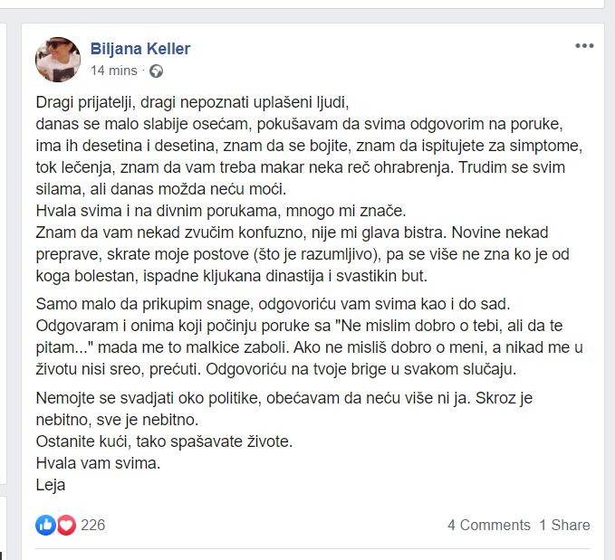Click the red heart Love reaction icon
Screen dimensions: 615x560
pyautogui.click(x=66, y=525)
